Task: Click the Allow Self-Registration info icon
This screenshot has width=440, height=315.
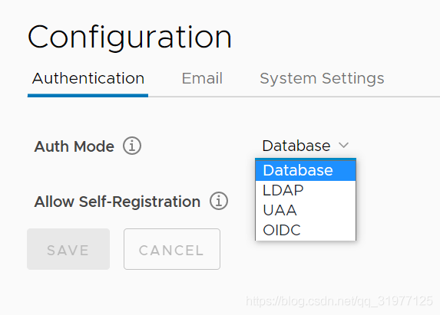Action: click(219, 201)
